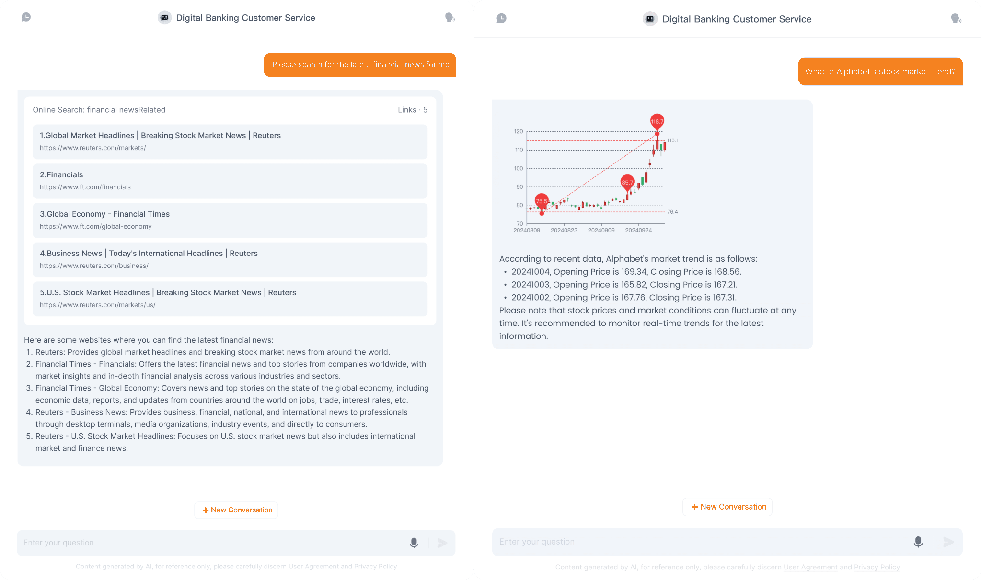Click voice assistant icon in right panel header
981x580 pixels.
[x=956, y=19]
